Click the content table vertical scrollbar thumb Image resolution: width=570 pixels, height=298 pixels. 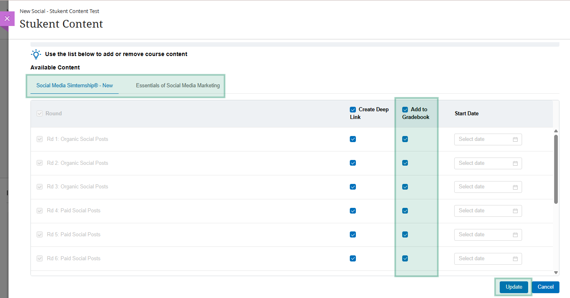(556, 169)
